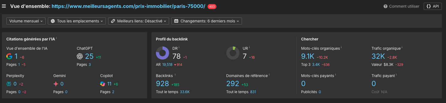Open paid keywords value 0
446x103 pixels.
[303, 84]
